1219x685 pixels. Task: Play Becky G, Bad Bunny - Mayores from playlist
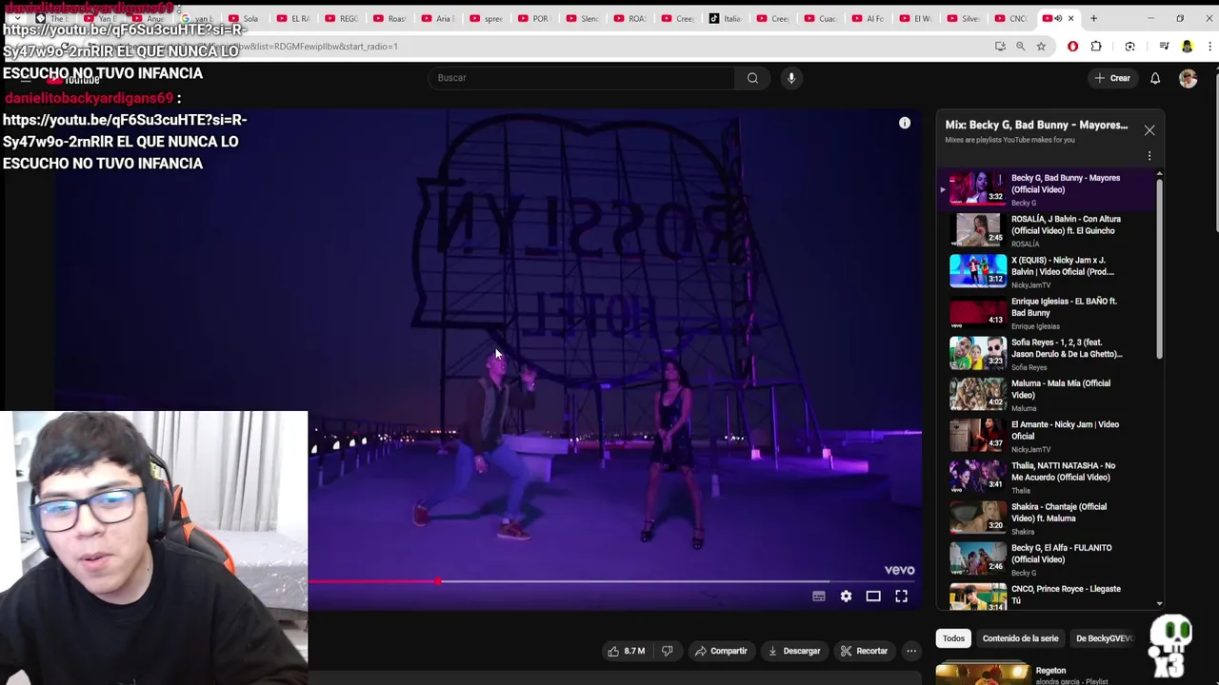click(1048, 189)
